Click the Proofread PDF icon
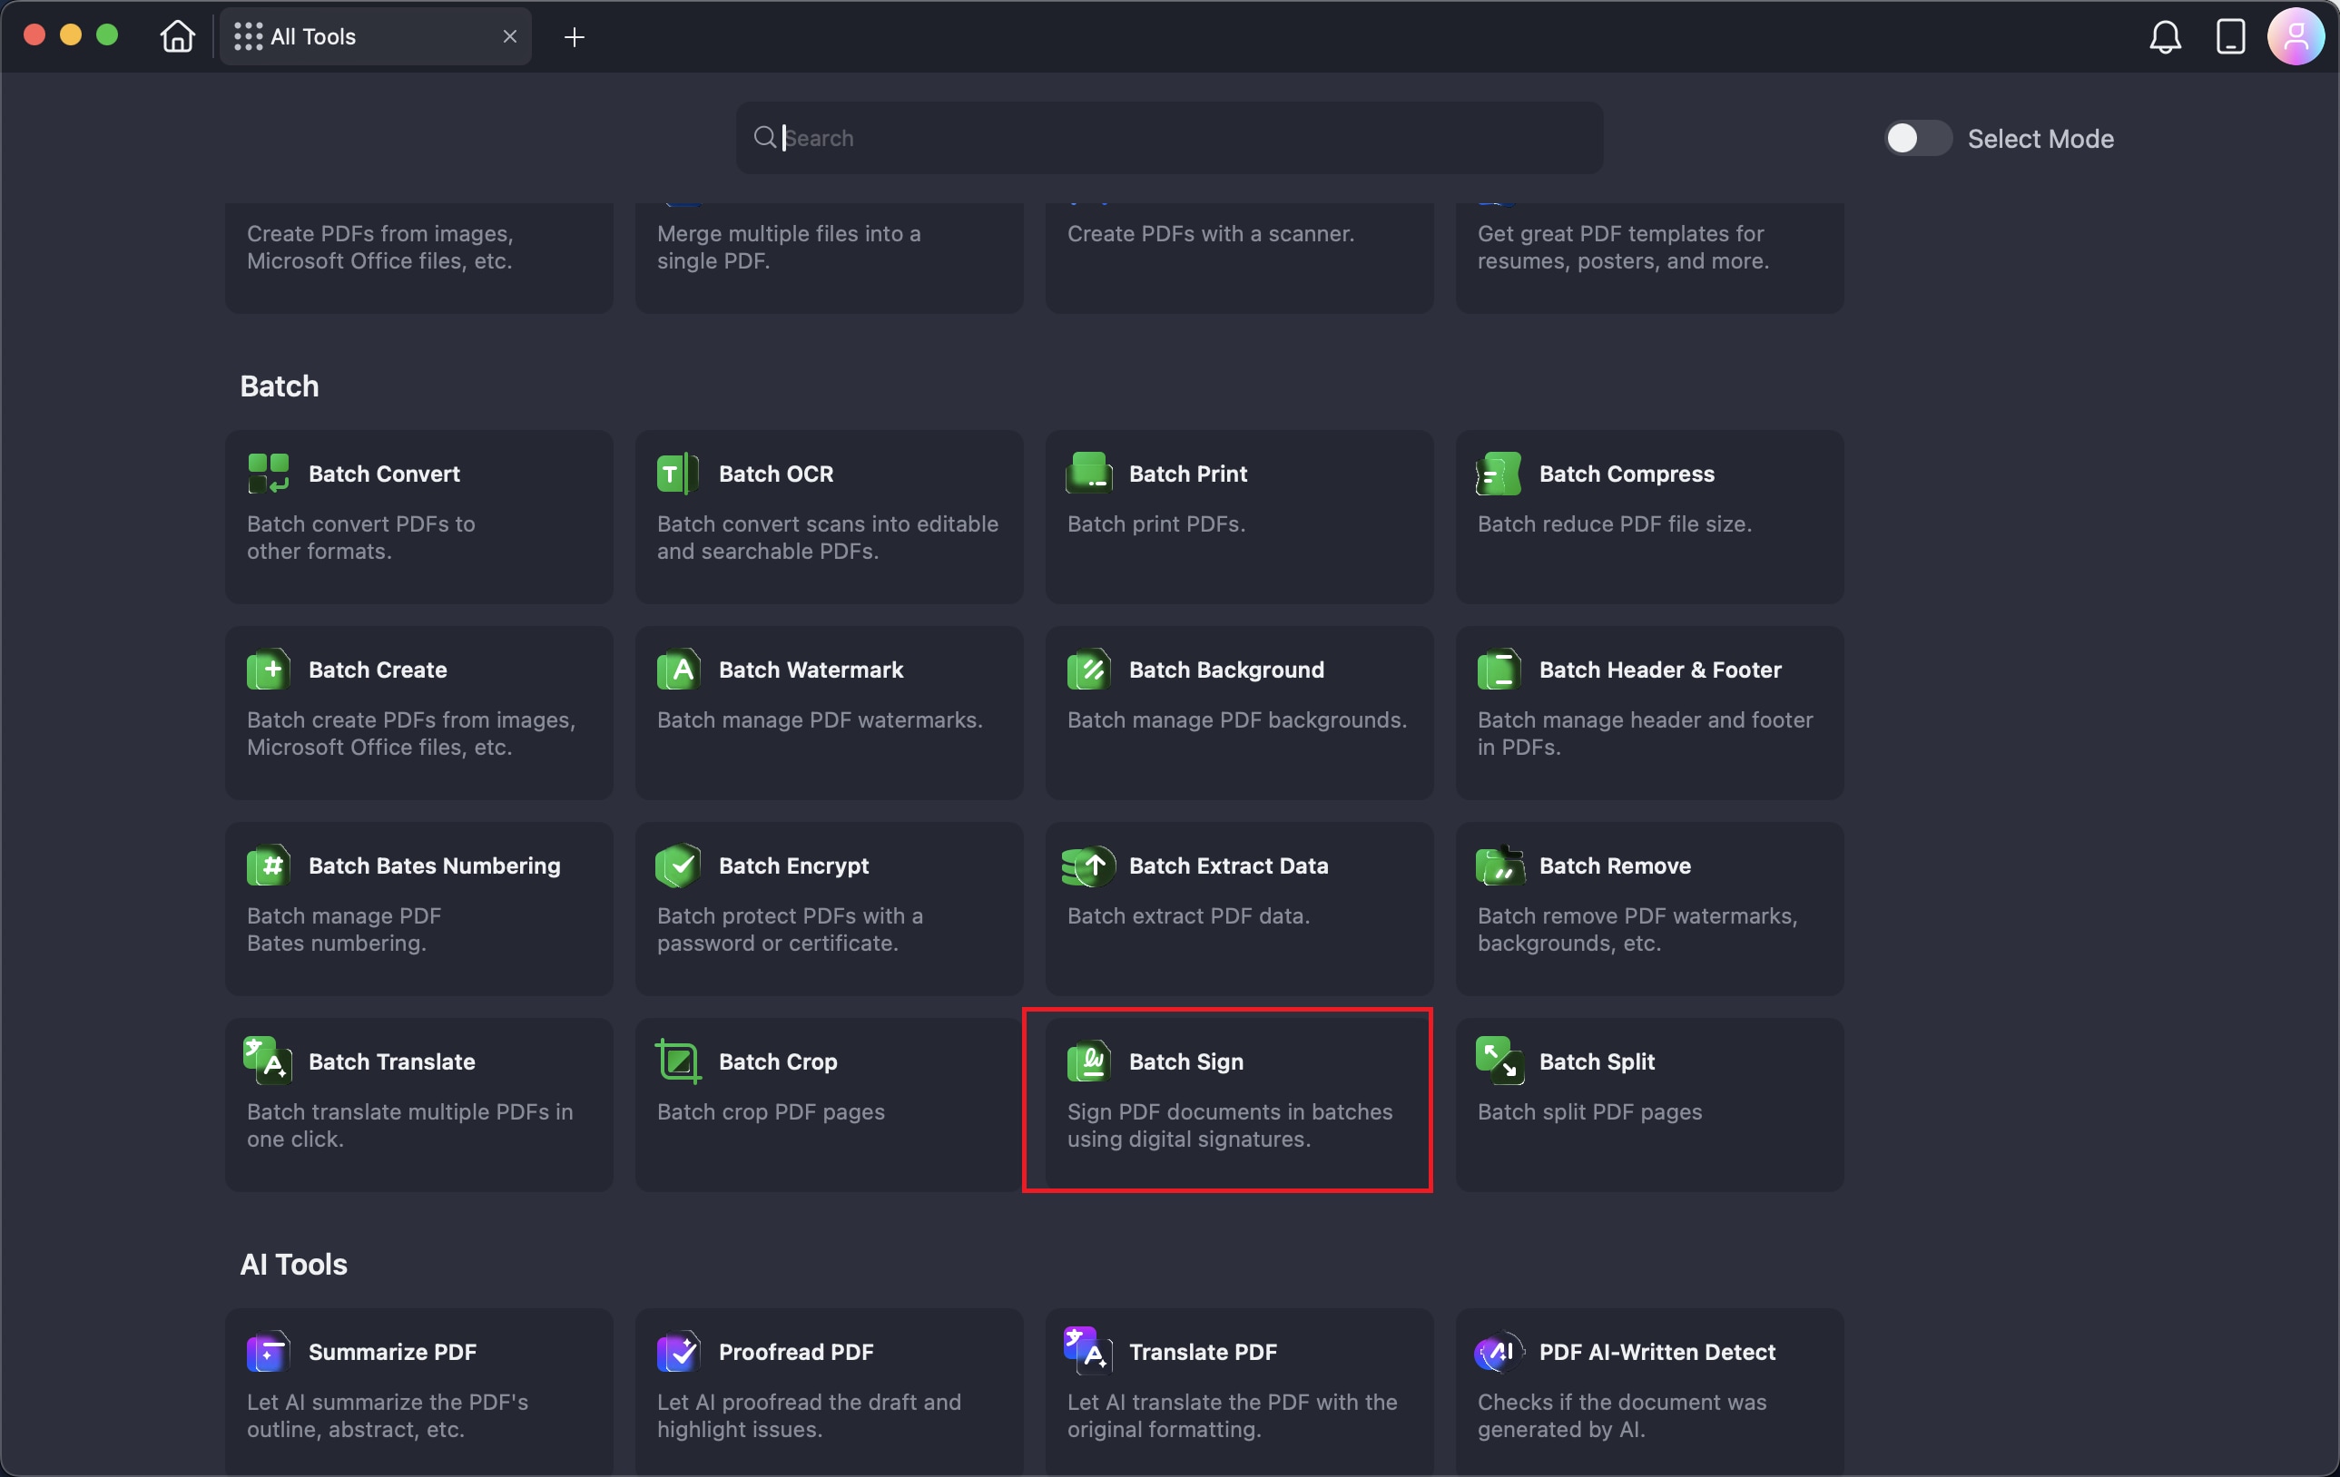This screenshot has height=1477, width=2340. click(x=678, y=1351)
